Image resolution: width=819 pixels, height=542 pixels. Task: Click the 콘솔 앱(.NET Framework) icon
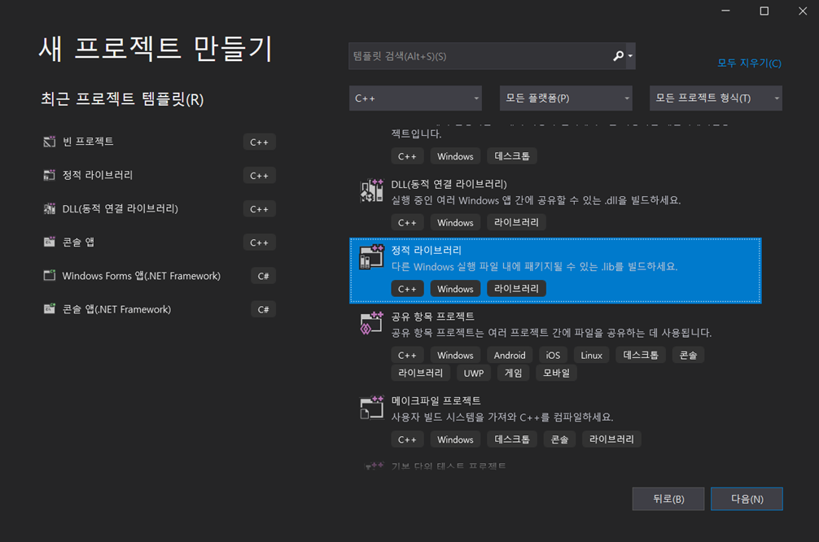pos(49,308)
